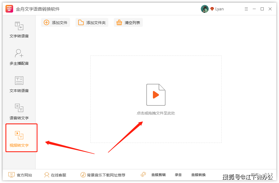Click the Lyan username

[x=219, y=9]
